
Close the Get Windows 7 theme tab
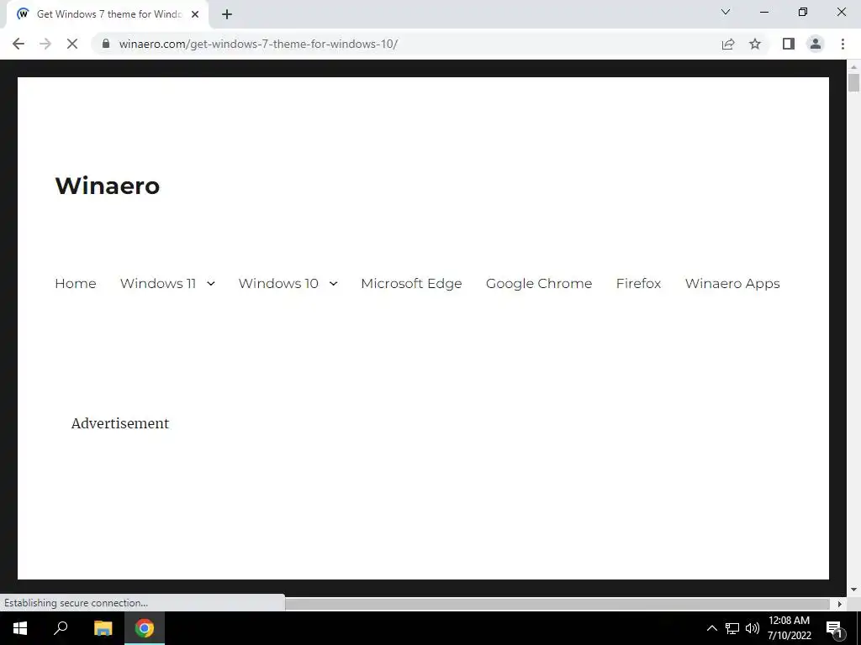195,14
